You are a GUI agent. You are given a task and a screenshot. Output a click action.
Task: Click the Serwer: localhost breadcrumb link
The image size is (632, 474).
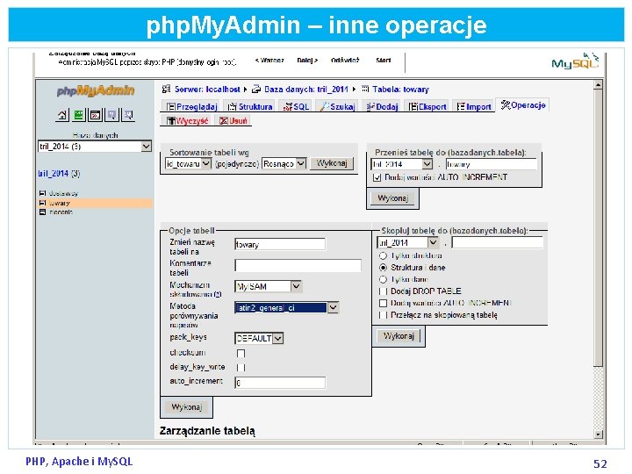(207, 89)
